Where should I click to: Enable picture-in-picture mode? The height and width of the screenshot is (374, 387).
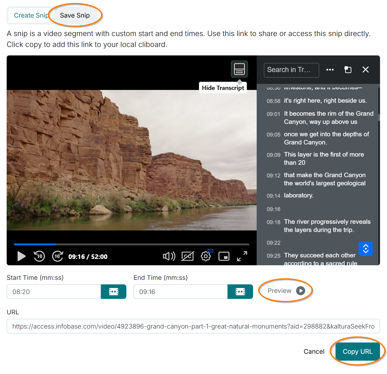pyautogui.click(x=224, y=256)
